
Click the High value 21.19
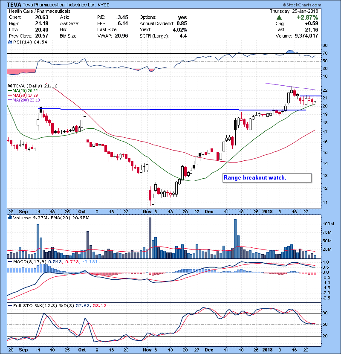[x=42, y=23]
